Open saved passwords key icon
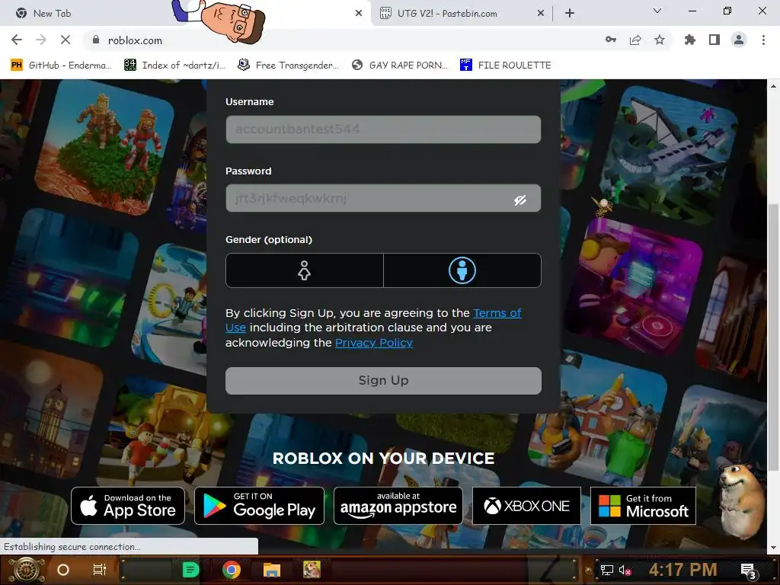This screenshot has width=780, height=585. [611, 40]
